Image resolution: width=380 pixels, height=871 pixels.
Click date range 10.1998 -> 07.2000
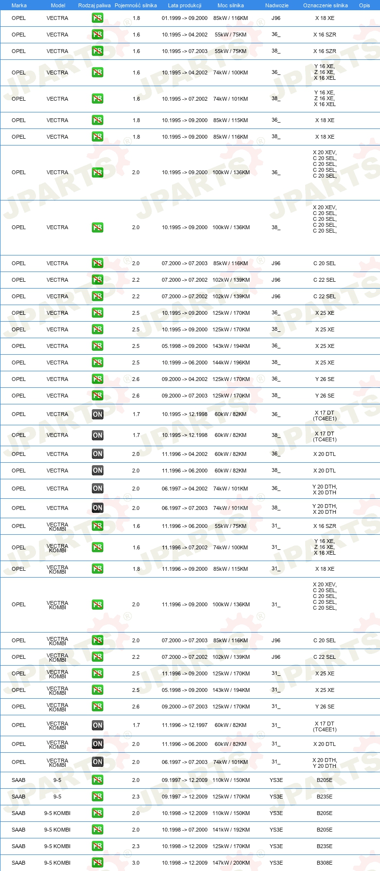(x=185, y=830)
